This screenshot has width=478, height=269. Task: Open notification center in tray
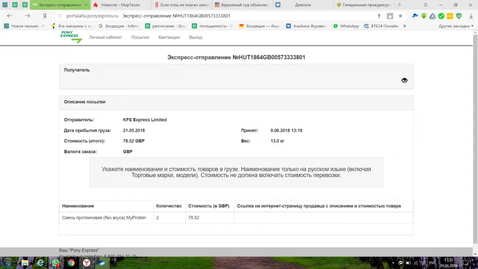tap(466, 263)
